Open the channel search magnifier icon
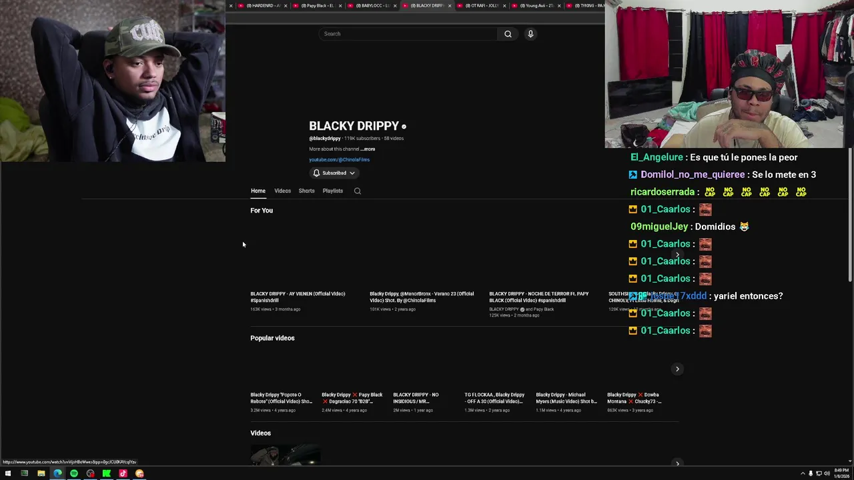The height and width of the screenshot is (480, 854). [358, 191]
